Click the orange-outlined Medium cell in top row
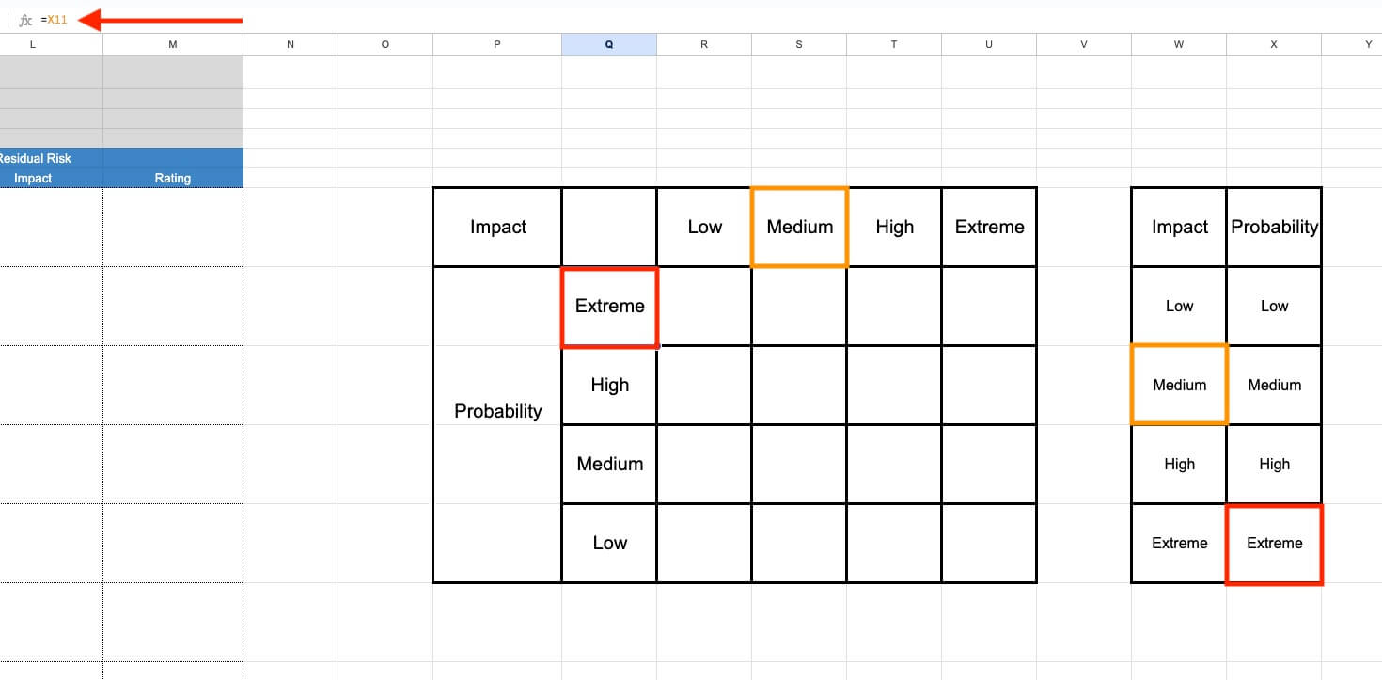Image resolution: width=1382 pixels, height=680 pixels. (x=798, y=227)
